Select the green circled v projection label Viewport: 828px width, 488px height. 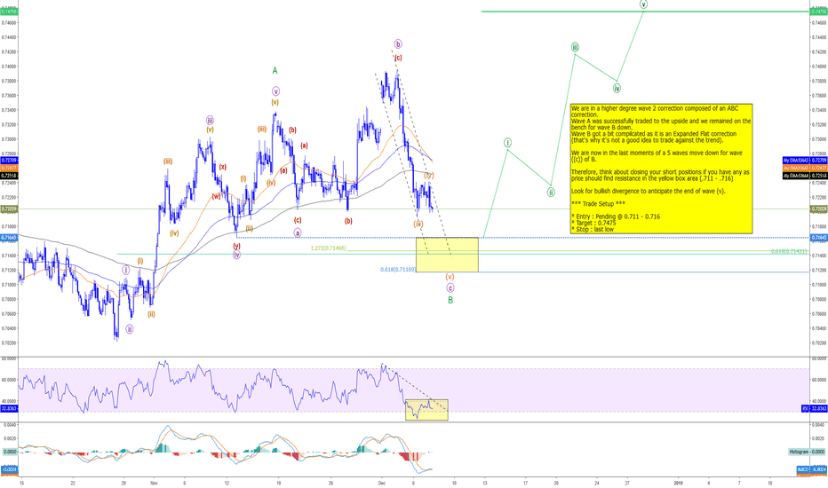pyautogui.click(x=644, y=4)
